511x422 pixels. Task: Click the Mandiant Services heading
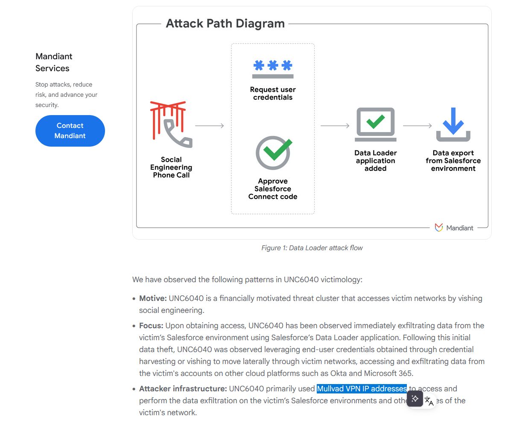[54, 62]
